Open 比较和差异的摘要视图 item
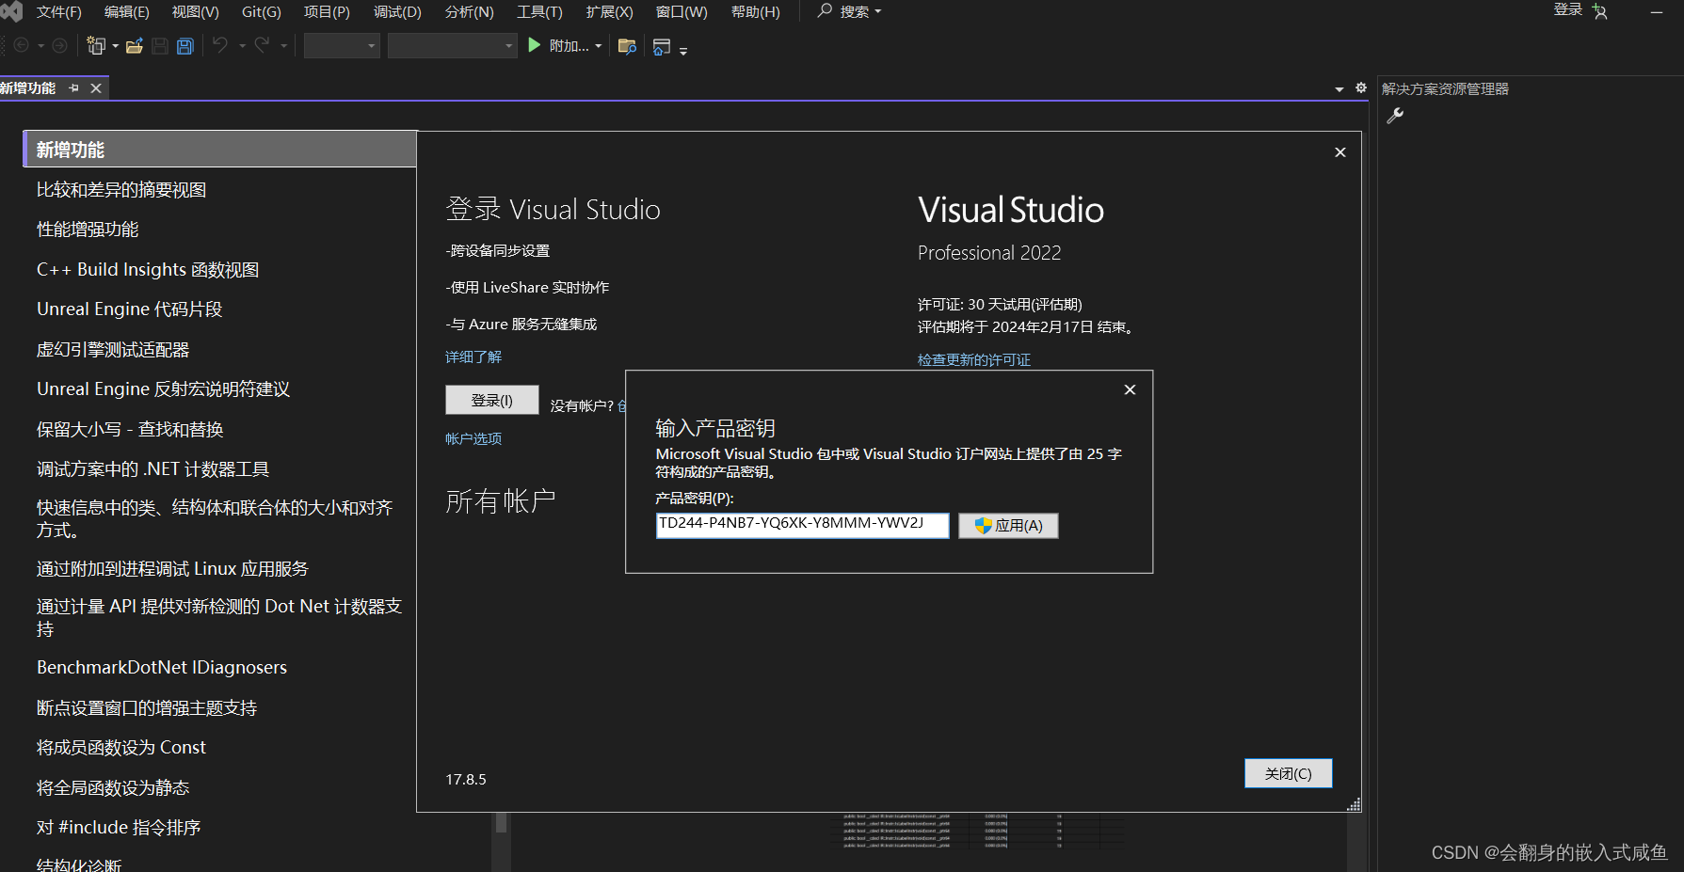1684x872 pixels. pyautogui.click(x=121, y=189)
